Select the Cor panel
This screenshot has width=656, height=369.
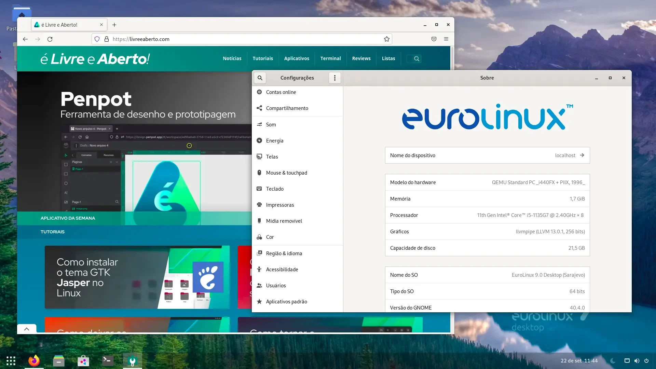click(x=297, y=237)
